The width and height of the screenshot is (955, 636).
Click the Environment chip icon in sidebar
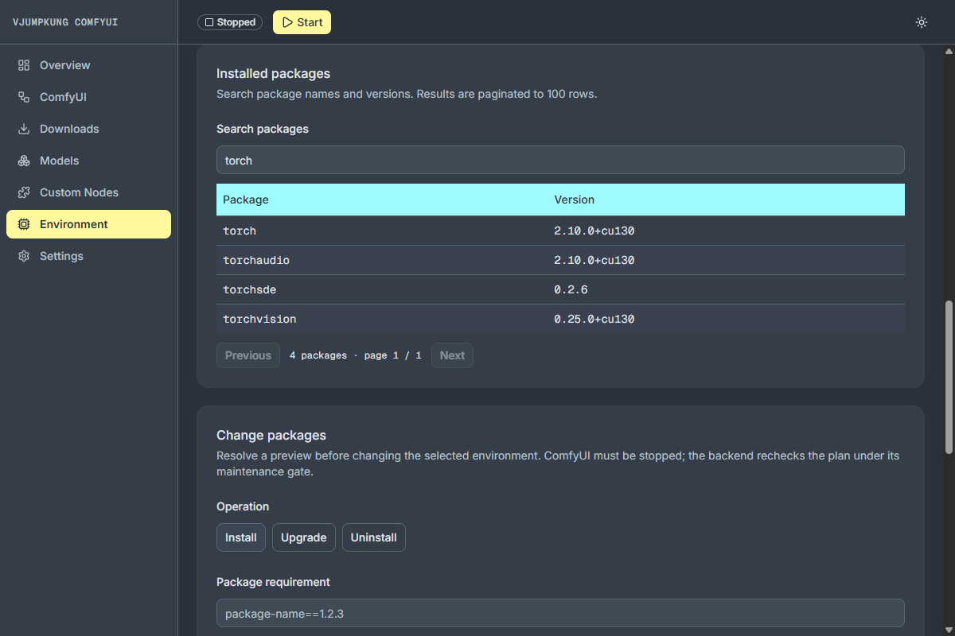pyautogui.click(x=24, y=224)
